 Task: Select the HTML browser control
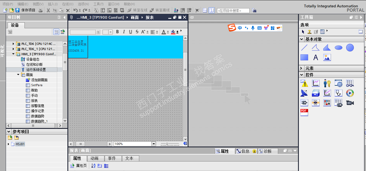339,83
